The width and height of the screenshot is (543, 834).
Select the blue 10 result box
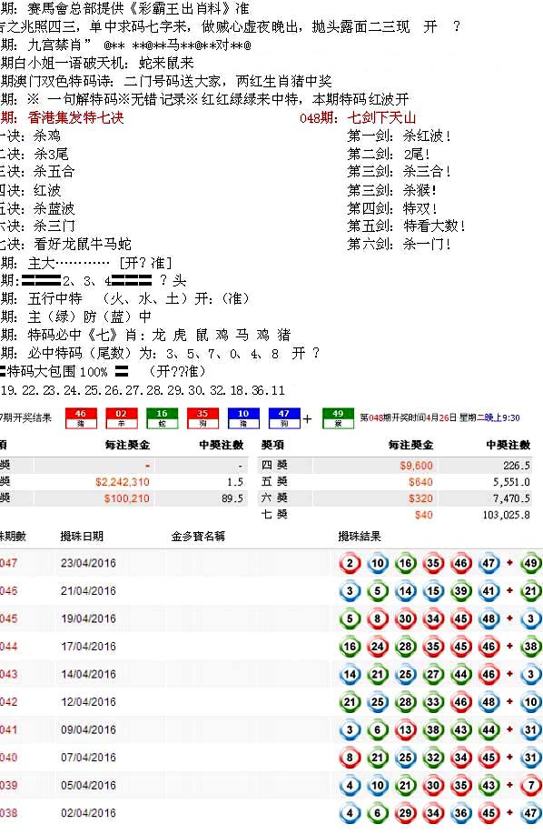(x=243, y=418)
